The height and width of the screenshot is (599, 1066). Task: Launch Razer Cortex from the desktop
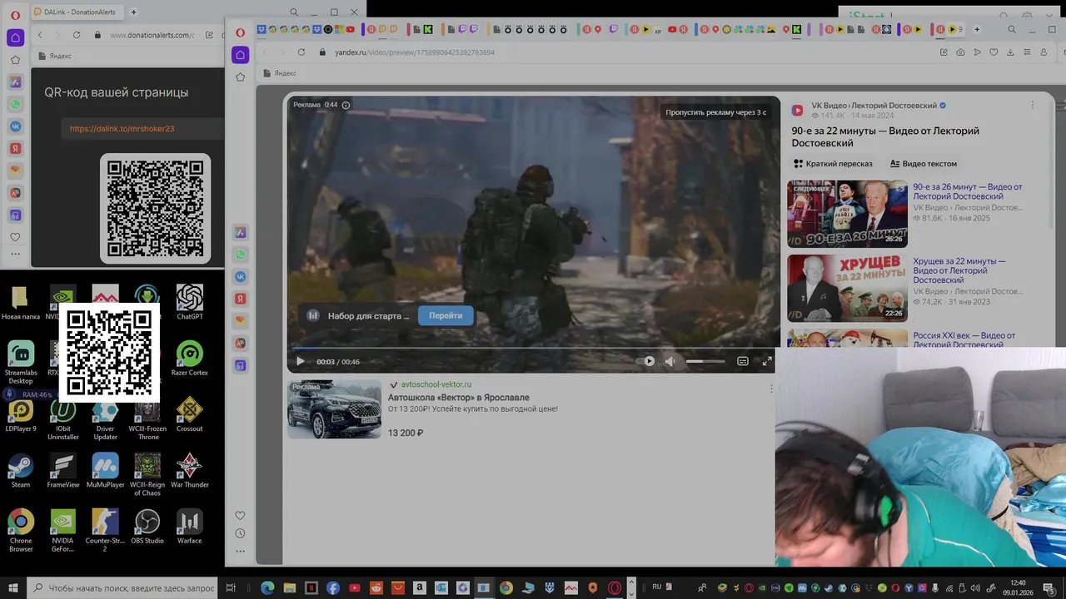(x=190, y=358)
